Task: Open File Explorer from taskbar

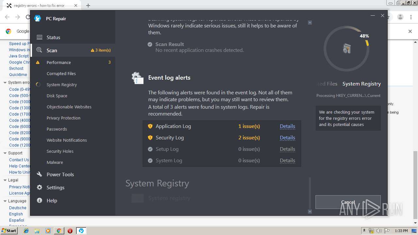Action: point(37,231)
